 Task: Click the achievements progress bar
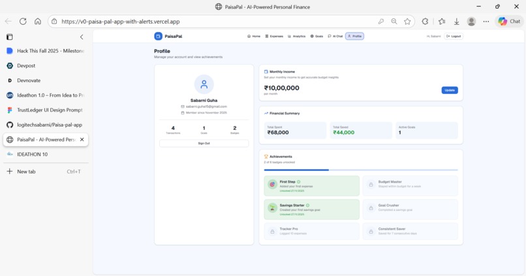[361, 170]
